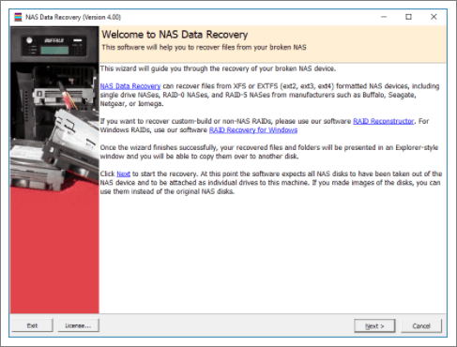Click the inline Next link in text
The width and height of the screenshot is (457, 347).
[123, 173]
